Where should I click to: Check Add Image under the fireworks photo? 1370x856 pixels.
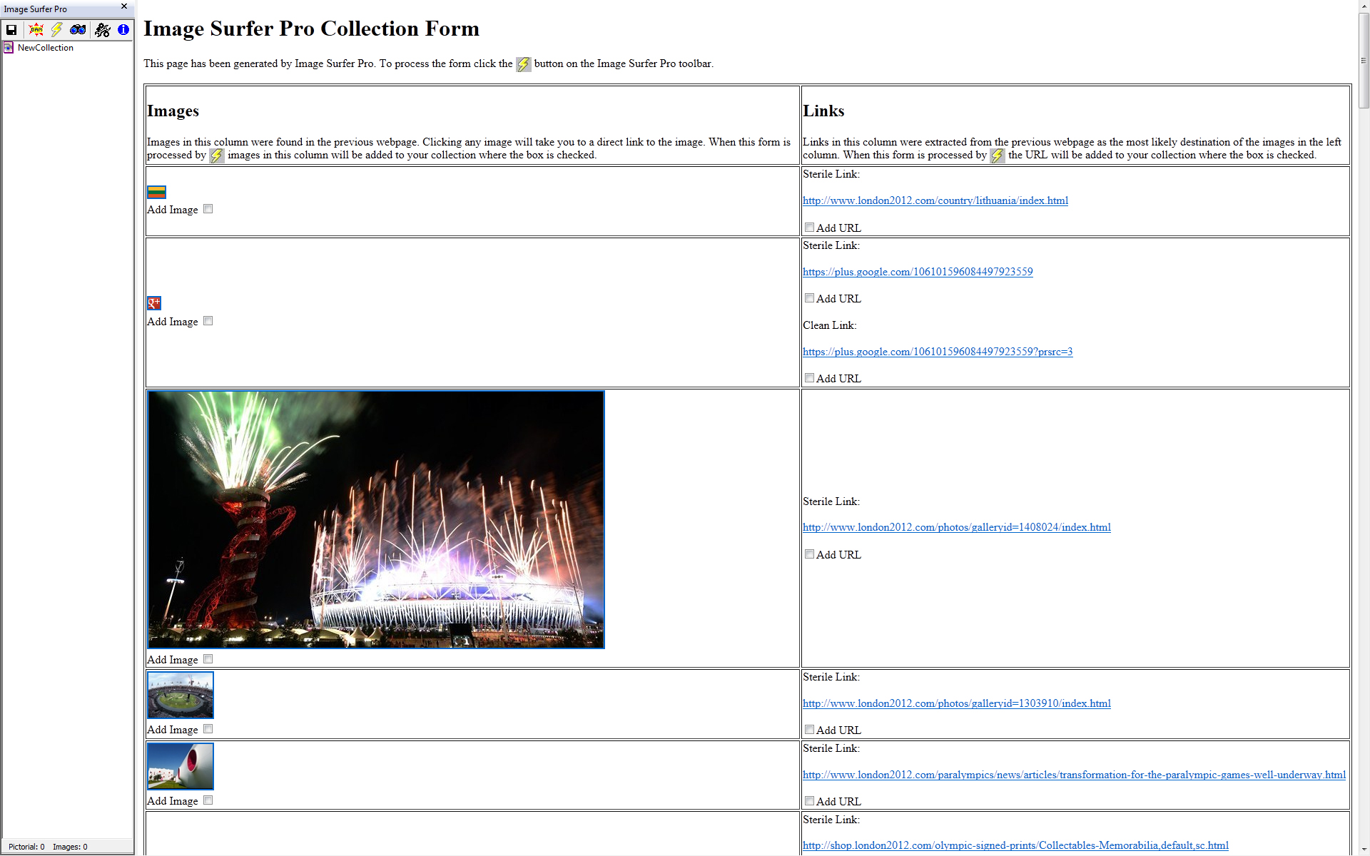click(208, 659)
